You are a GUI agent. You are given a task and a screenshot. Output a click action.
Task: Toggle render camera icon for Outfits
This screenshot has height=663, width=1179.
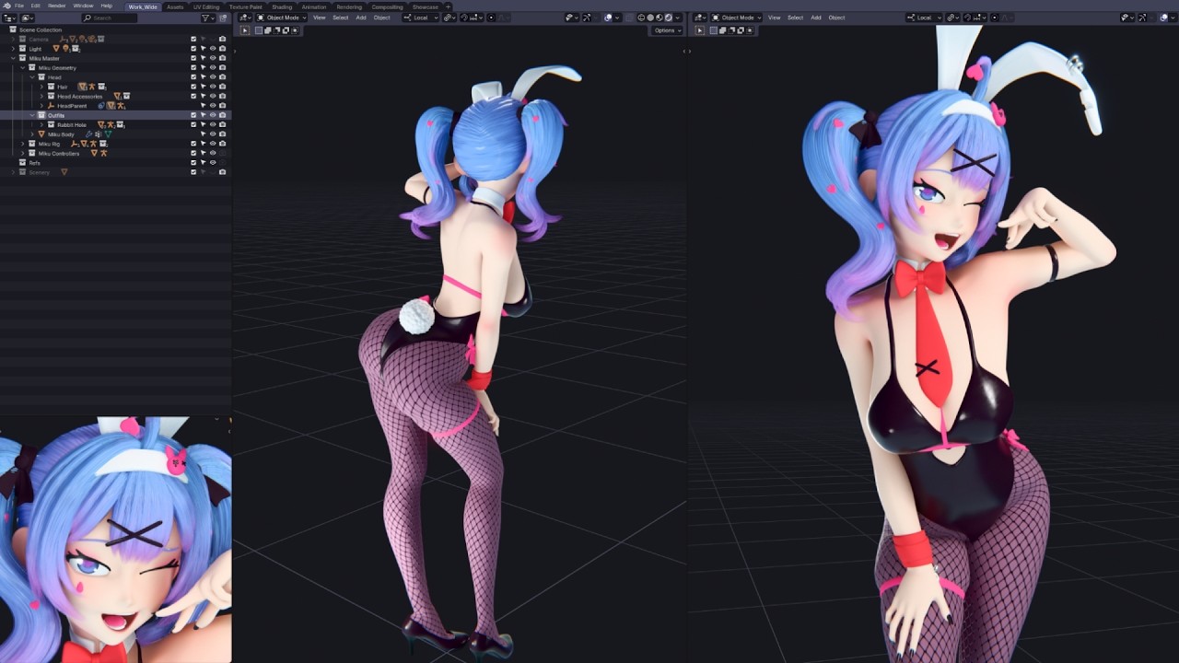[222, 115]
